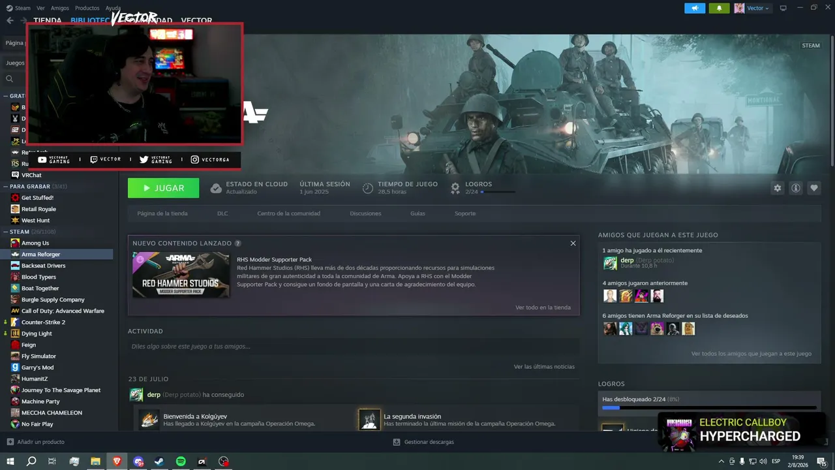Select Journey To The Savage Planet
The height and width of the screenshot is (470, 835).
[x=61, y=390]
